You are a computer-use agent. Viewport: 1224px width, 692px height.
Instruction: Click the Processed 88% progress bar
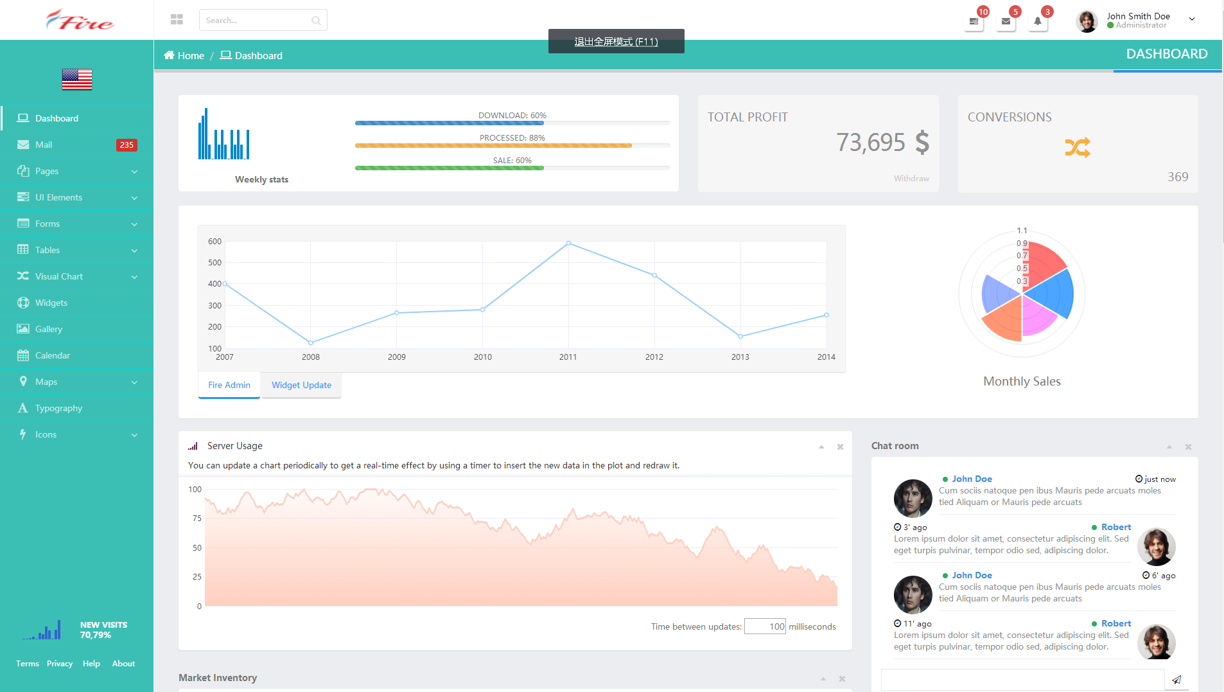pos(512,145)
